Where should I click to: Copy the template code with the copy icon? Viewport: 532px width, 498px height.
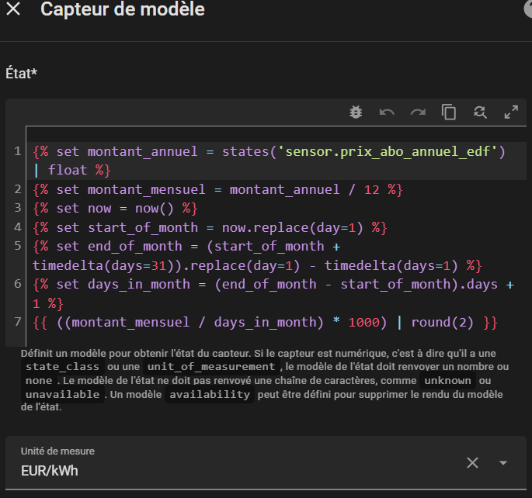coord(449,112)
